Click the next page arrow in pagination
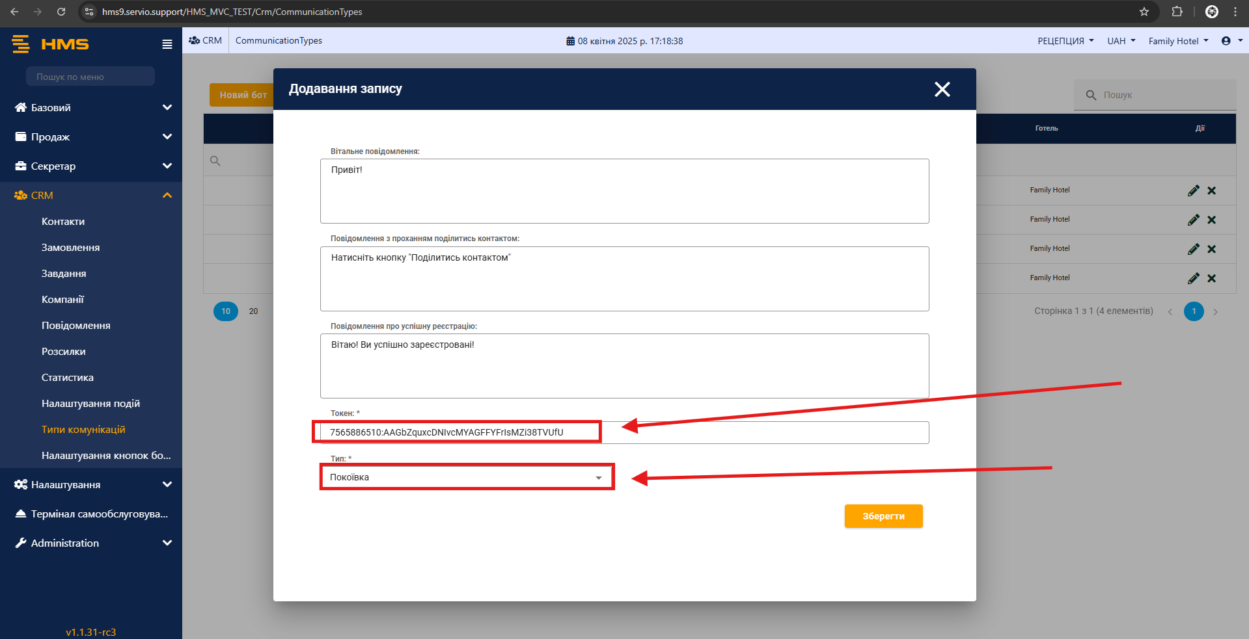The image size is (1249, 639). point(1215,312)
